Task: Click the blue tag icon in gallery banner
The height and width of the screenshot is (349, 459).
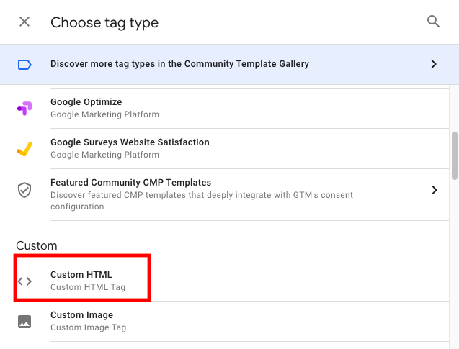Action: point(24,65)
